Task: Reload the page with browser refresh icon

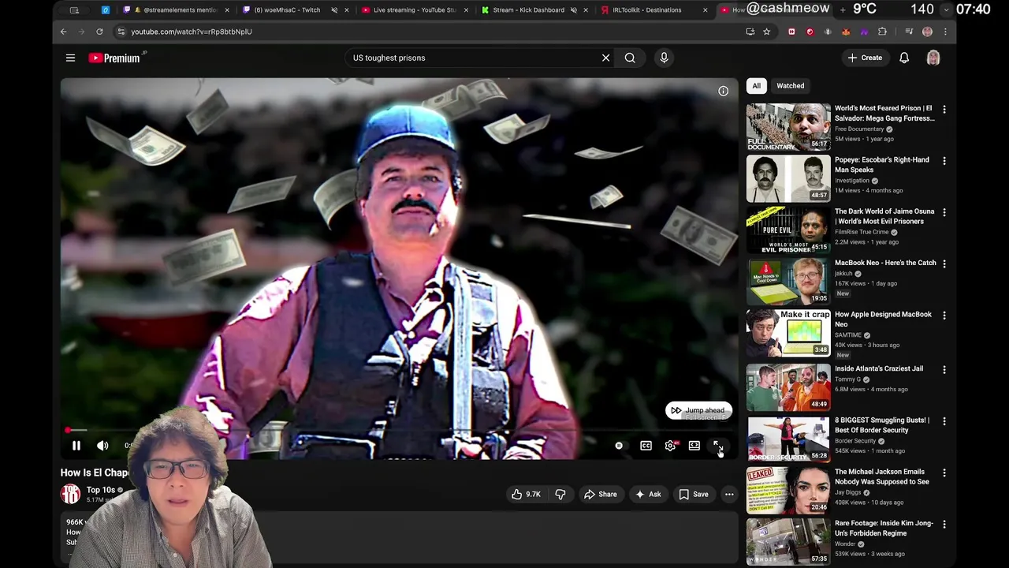Action: (x=99, y=32)
